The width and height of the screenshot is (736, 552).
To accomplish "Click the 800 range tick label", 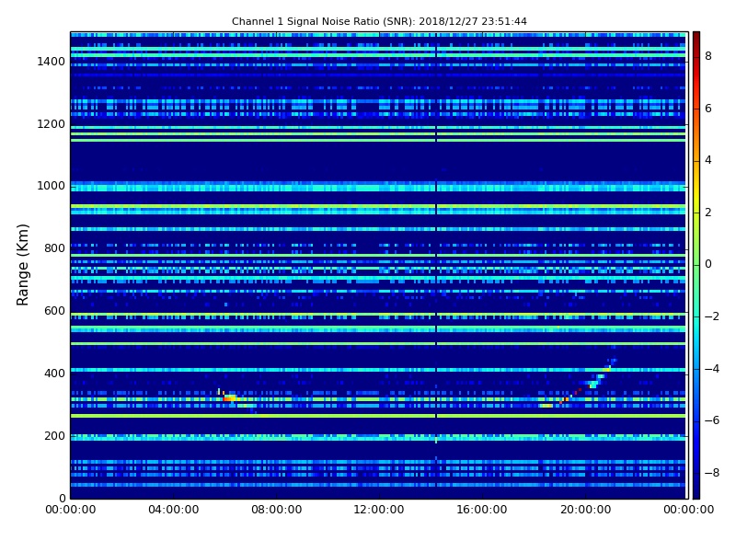I will coord(54,248).
